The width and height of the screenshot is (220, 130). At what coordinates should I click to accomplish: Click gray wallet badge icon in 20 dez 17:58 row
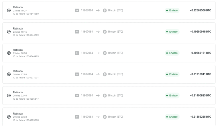pos(77,74)
